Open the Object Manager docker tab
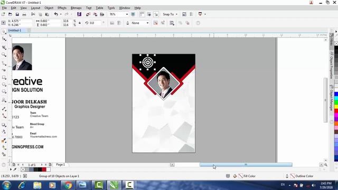The width and height of the screenshot is (338, 190). point(331,97)
